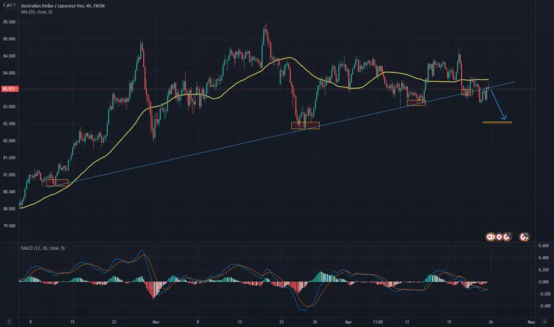This screenshot has height=327, width=554.
Task: Click the 80.500 price axis label
Action: 9,191
